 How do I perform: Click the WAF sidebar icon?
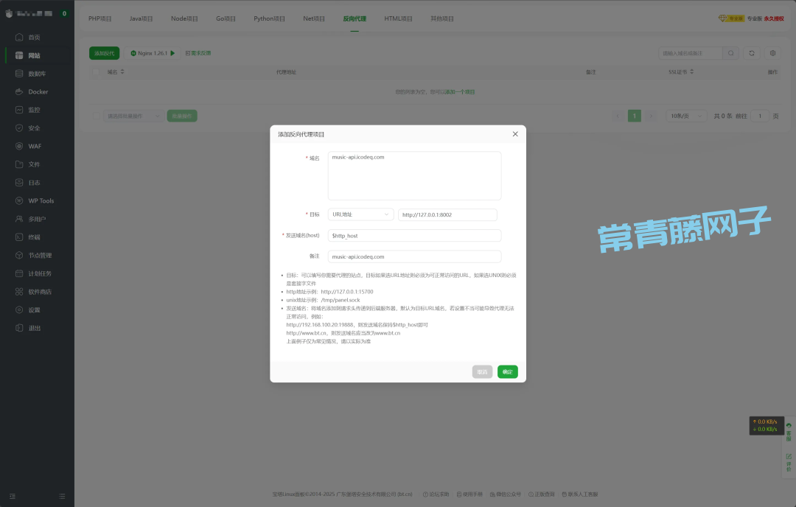[20, 146]
